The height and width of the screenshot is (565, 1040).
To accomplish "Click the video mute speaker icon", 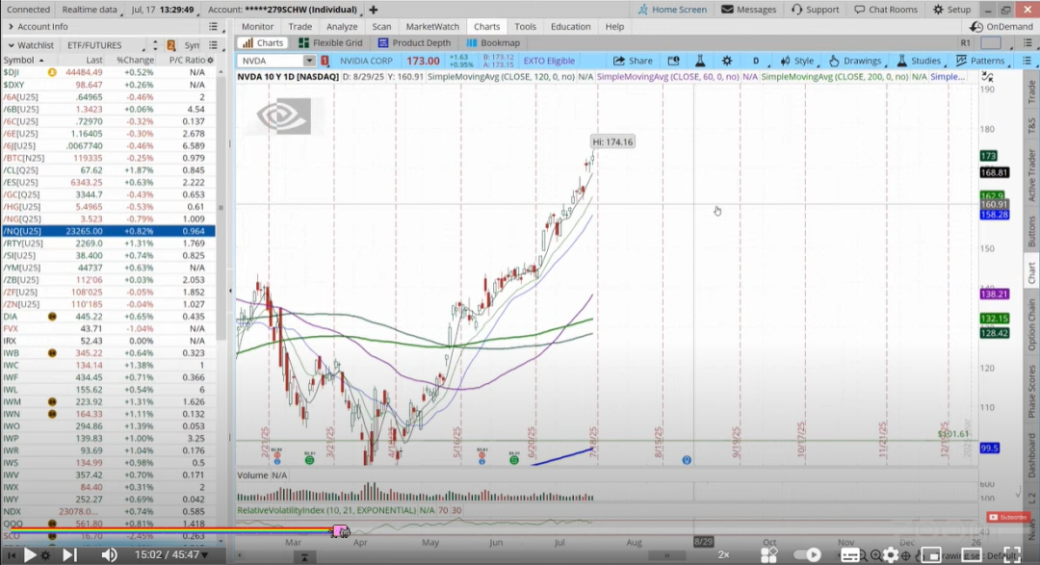I will tap(109, 555).
